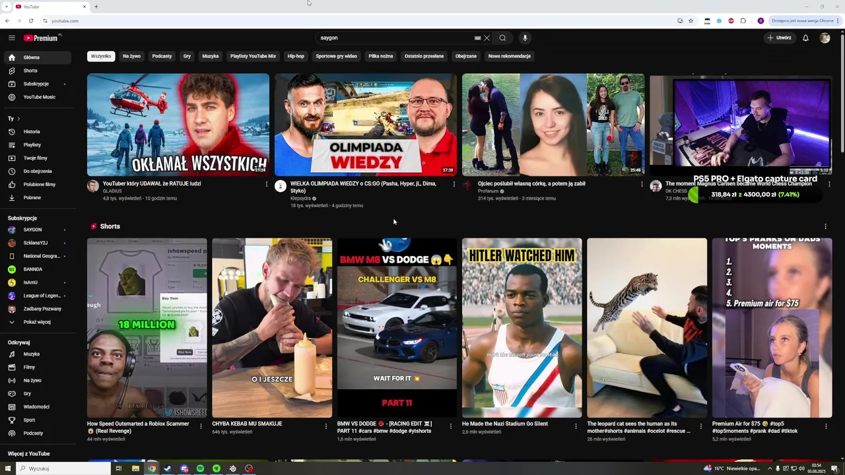Click the search magnifier button
Viewport: 845px width, 475px height.
click(x=502, y=38)
